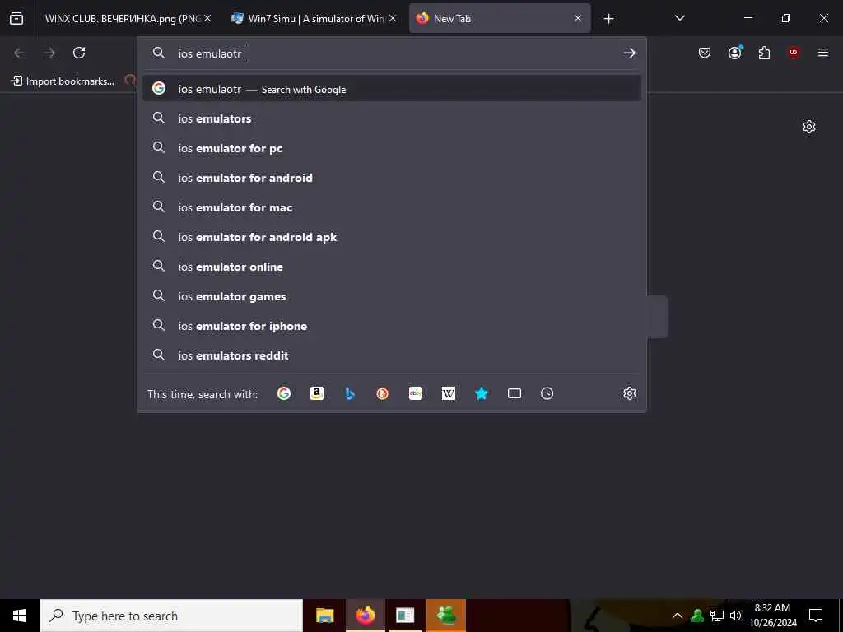Click Import bookmarks link
Screen dimensions: 843x632
(63, 81)
